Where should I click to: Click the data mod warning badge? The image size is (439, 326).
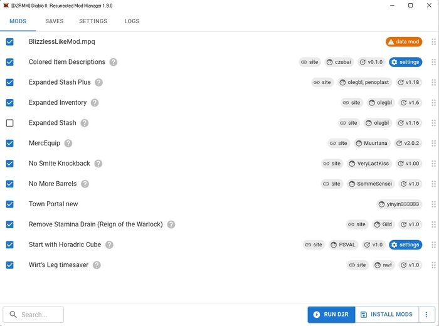404,42
